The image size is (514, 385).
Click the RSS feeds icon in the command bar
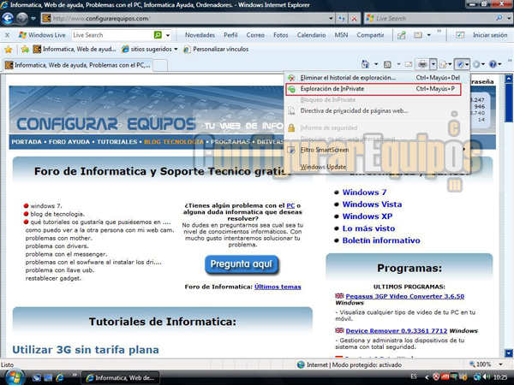click(387, 64)
